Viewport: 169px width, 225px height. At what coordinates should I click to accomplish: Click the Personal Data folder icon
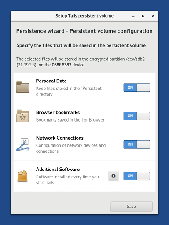(x=22, y=87)
